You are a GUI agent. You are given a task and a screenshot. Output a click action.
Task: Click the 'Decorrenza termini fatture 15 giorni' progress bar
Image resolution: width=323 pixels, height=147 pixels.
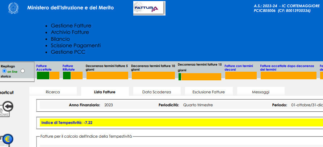coord(200,77)
